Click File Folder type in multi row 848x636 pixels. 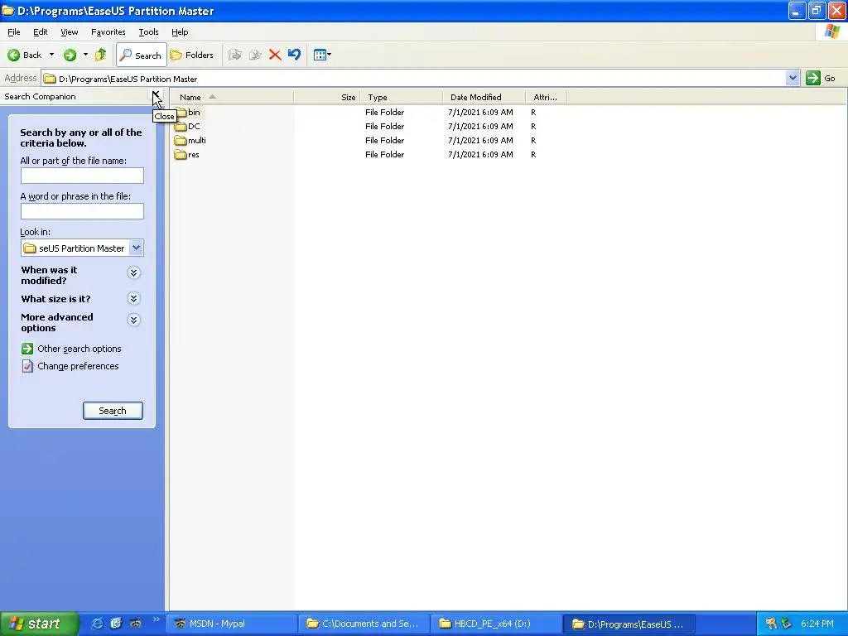[x=384, y=140]
